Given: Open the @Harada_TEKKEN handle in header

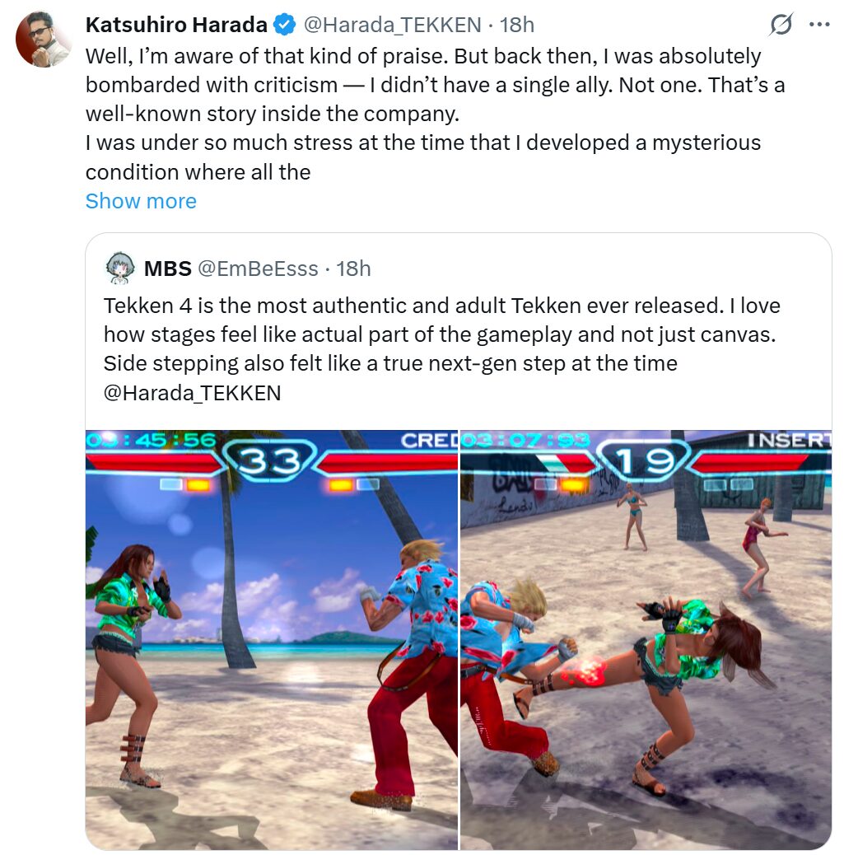Looking at the screenshot, I should (392, 25).
